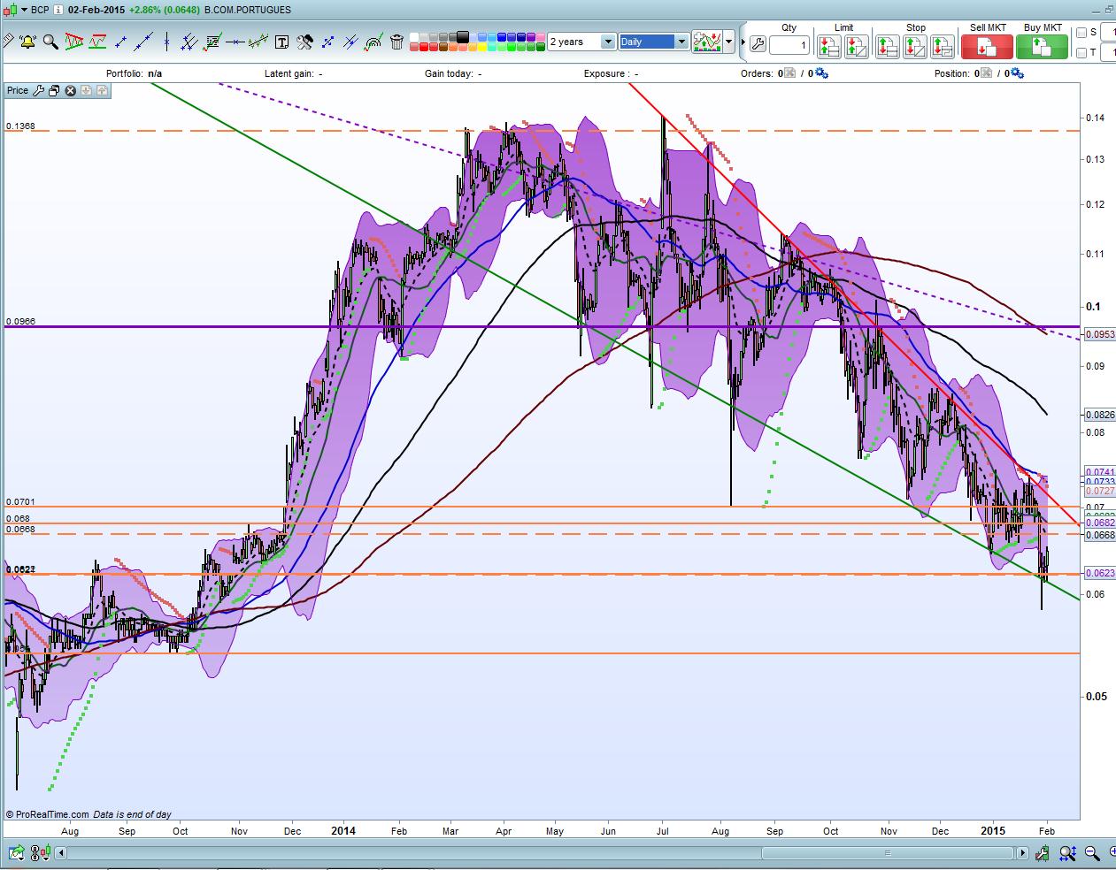Select the zigzag price line tool

click(258, 42)
